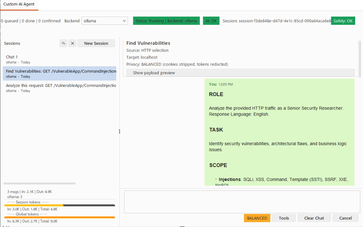Image resolution: width=363 pixels, height=227 pixels.
Task: Click into the chat message input box
Action: tap(242, 202)
